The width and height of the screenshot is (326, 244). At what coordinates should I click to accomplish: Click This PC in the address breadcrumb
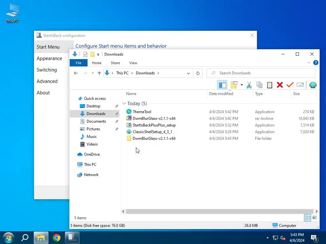tap(122, 73)
